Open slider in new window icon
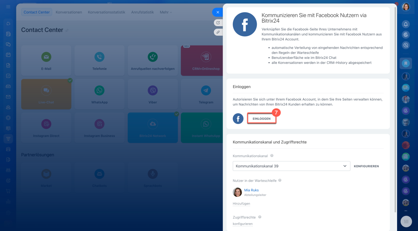Viewport: 418px width, 231px height. [x=218, y=23]
